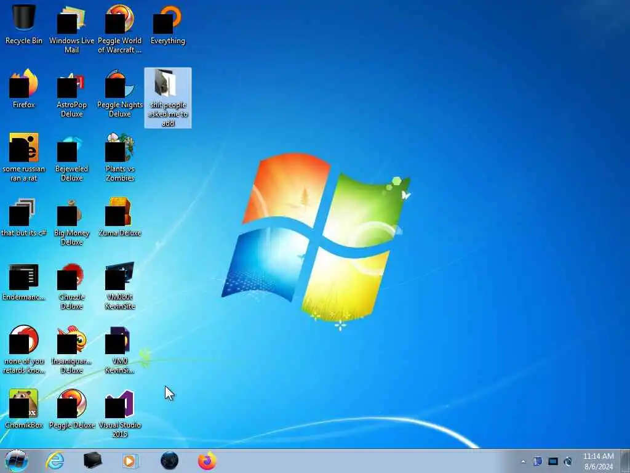The height and width of the screenshot is (473, 630).
Task: Open the black folder taskbar icon
Action: (92, 461)
